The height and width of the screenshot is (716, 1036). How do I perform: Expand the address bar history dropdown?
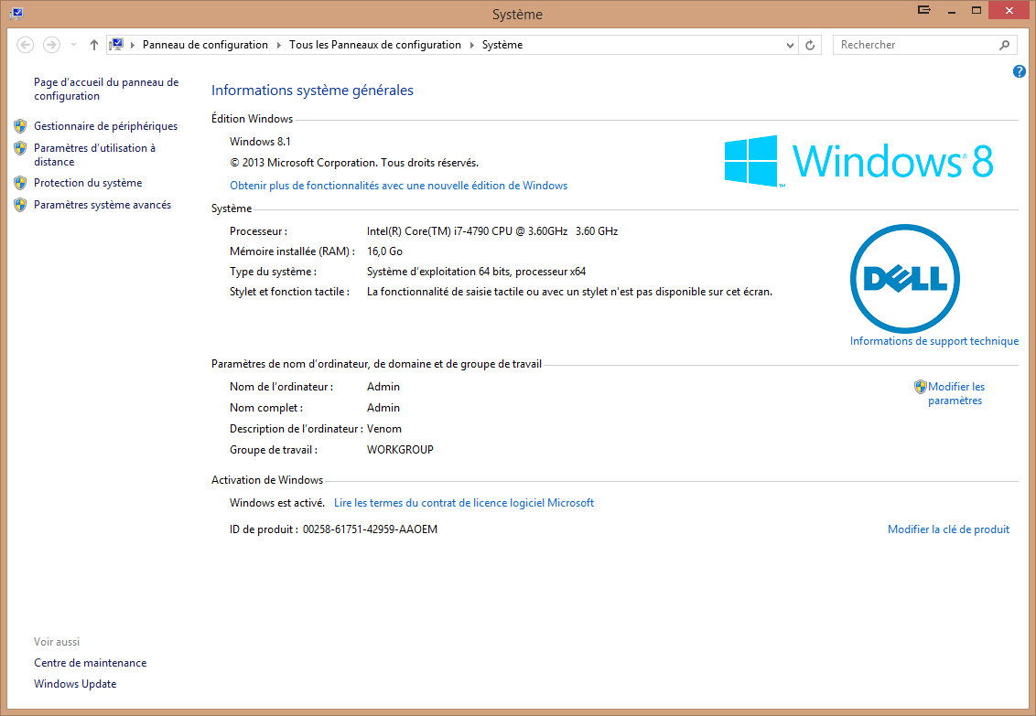[x=790, y=46]
